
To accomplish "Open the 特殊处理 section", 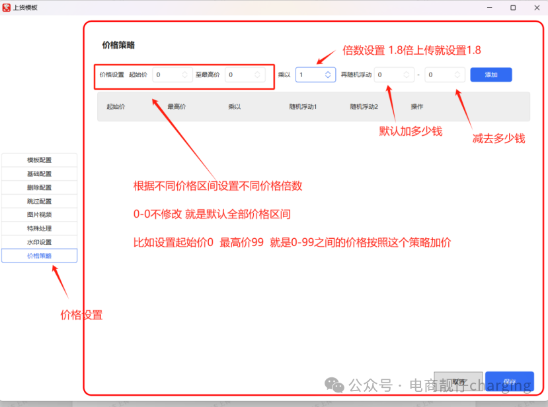I will coord(38,228).
